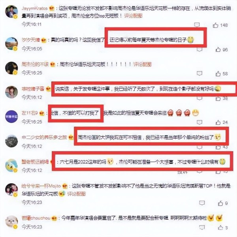The width and height of the screenshot is (237, 237).
Task: View 吞噬chouchou's cat avatar
Action: 11,221
